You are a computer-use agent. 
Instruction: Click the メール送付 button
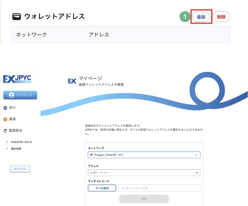tap(102, 188)
